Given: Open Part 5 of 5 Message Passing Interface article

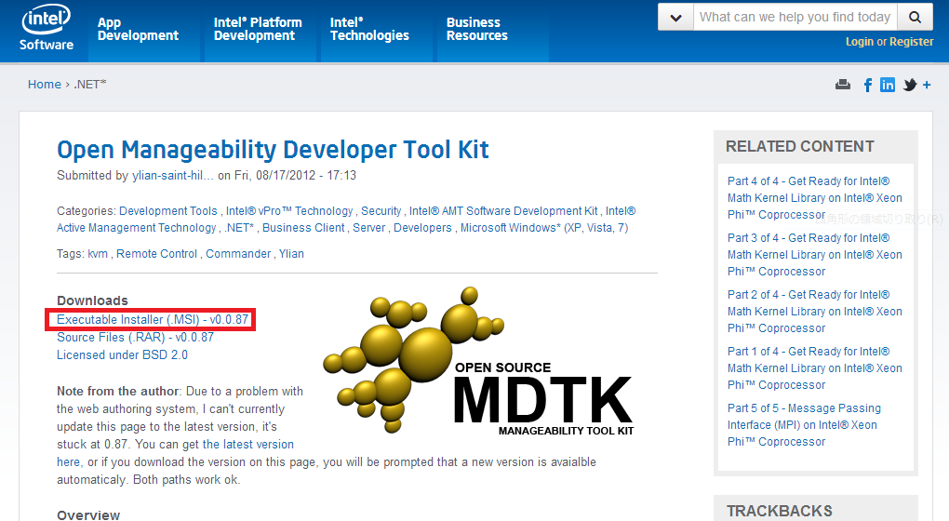Looking at the screenshot, I should click(805, 425).
